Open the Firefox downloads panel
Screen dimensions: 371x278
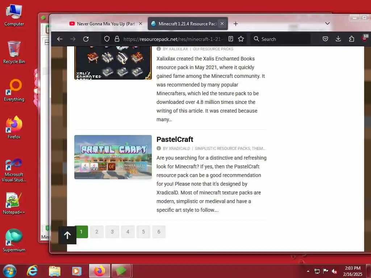pyautogui.click(x=338, y=39)
